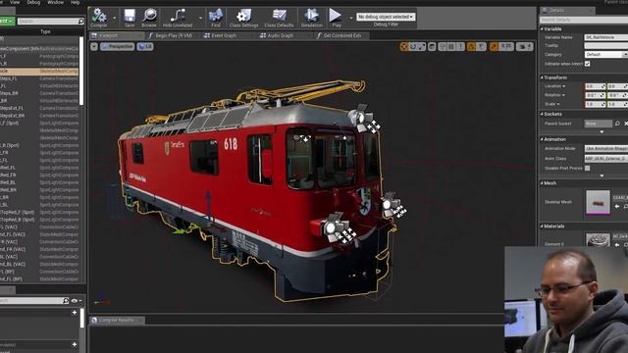Start Simulation from the toolbar

pyautogui.click(x=311, y=18)
